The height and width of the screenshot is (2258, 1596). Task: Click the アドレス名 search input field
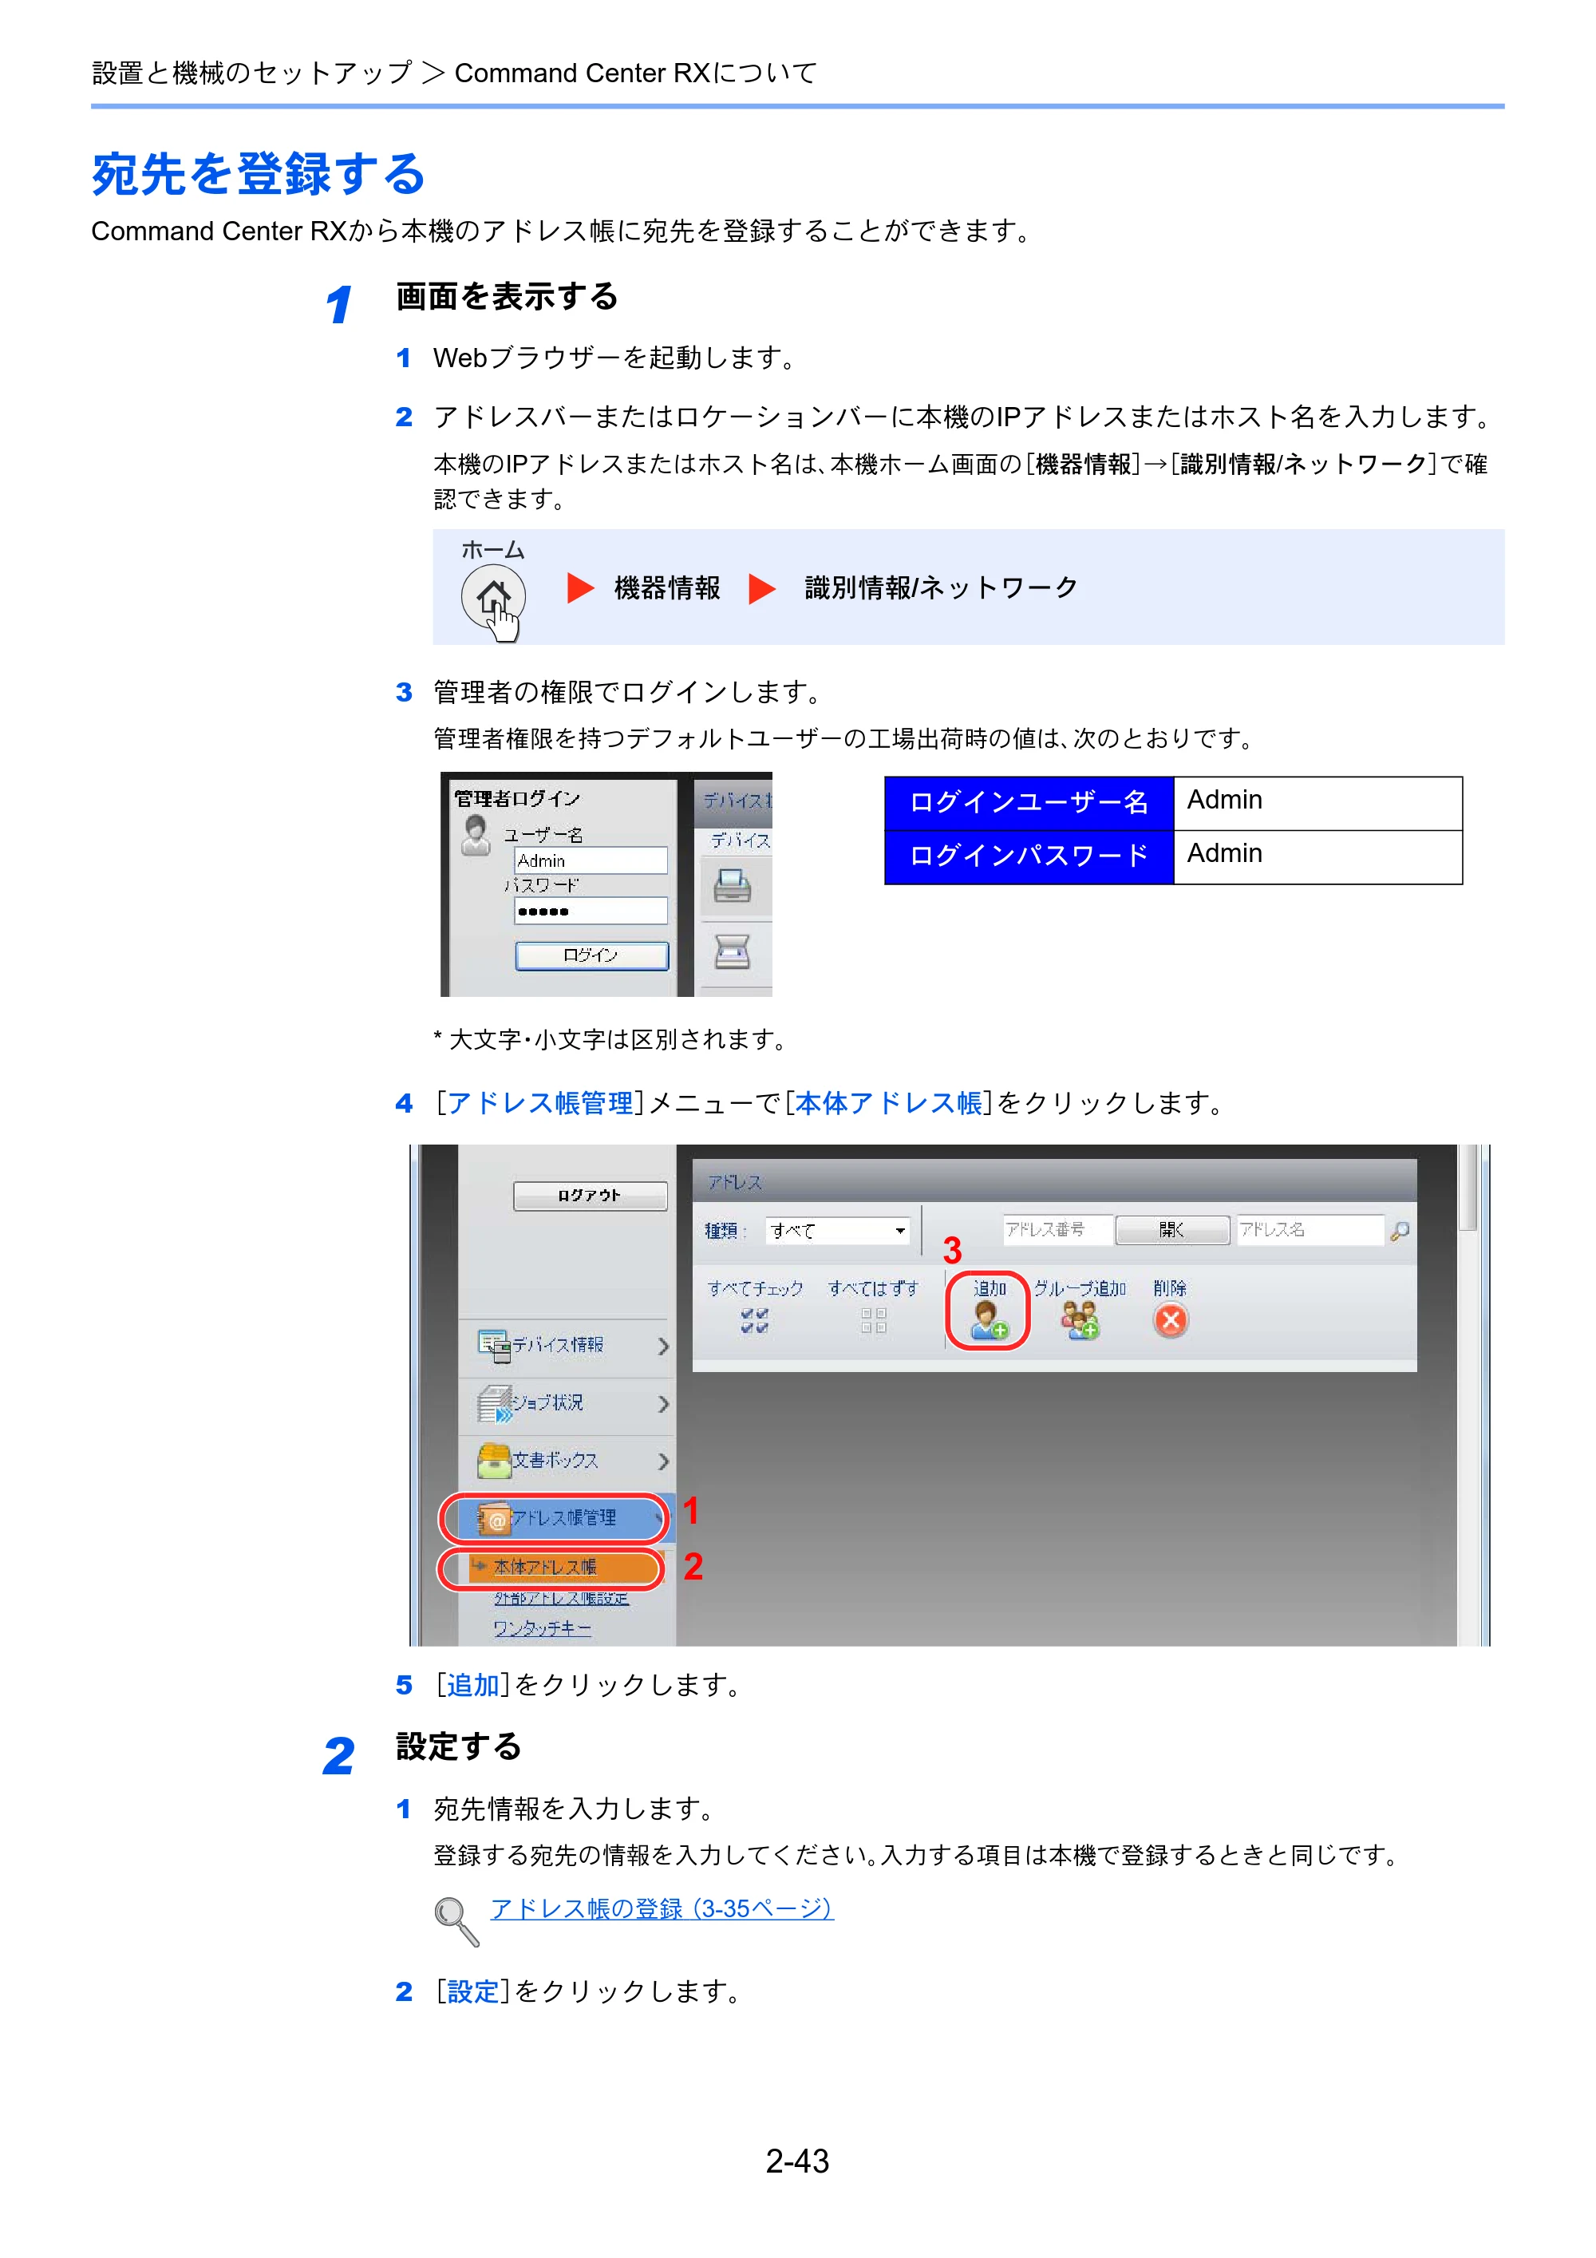click(x=1310, y=1230)
